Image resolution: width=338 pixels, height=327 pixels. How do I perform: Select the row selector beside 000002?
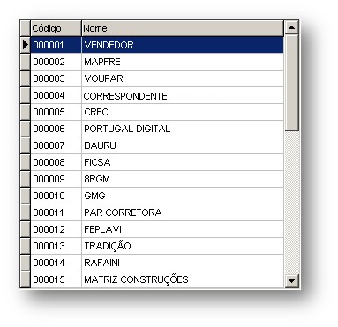pyautogui.click(x=26, y=62)
